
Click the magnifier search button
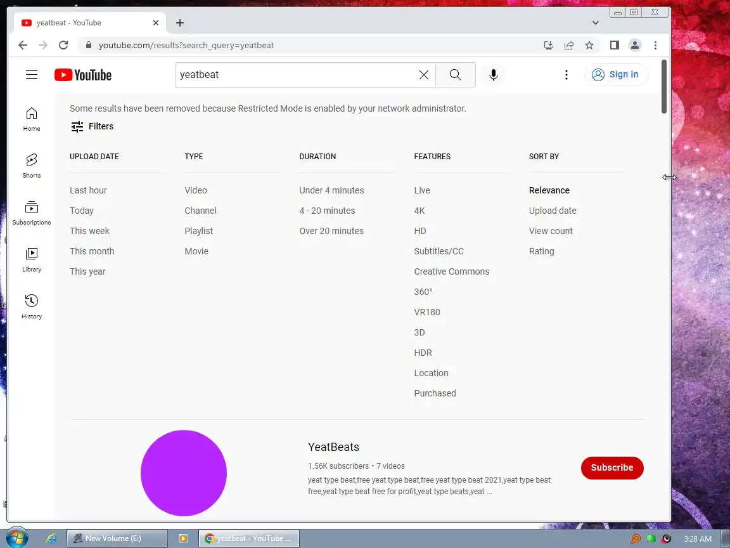click(456, 75)
